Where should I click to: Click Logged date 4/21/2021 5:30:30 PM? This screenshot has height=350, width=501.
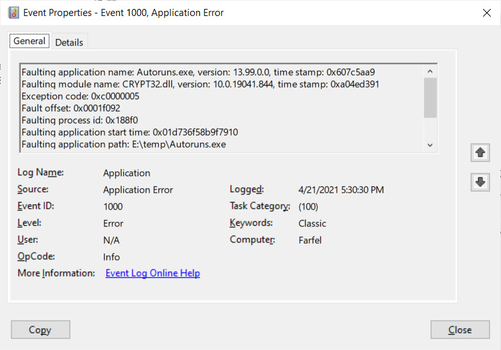click(x=341, y=190)
